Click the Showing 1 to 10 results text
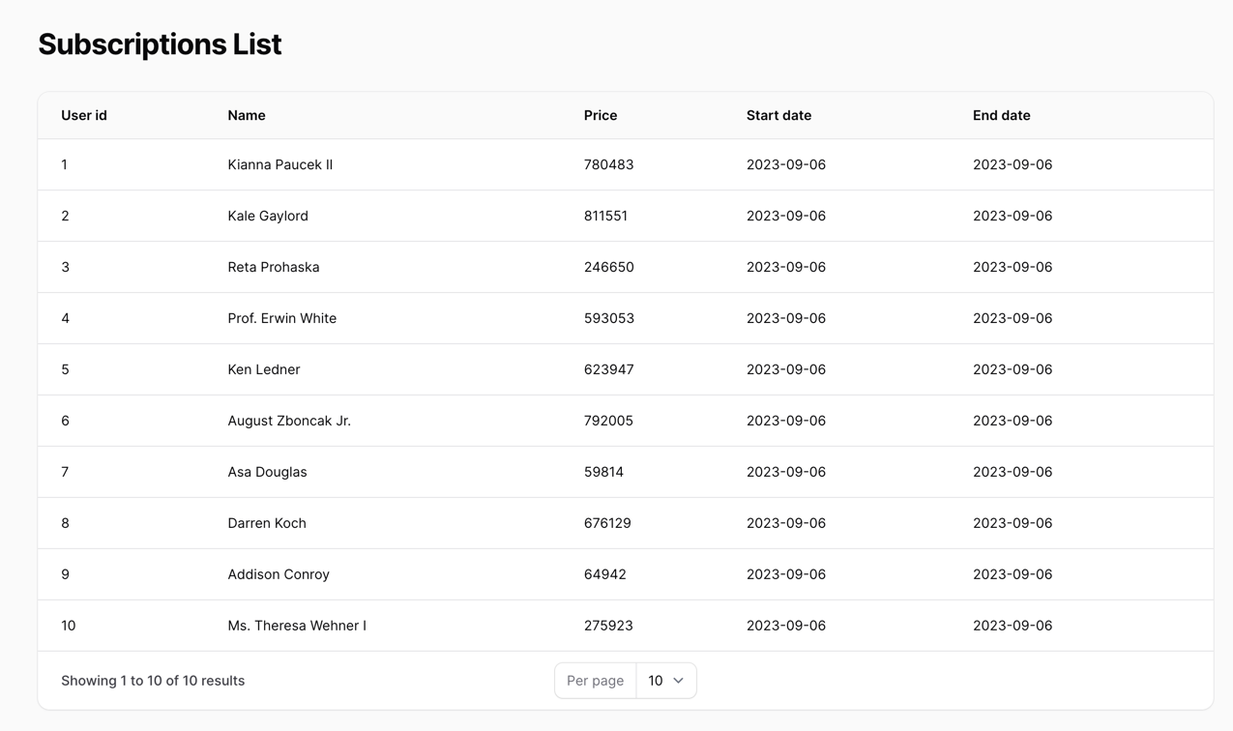The width and height of the screenshot is (1233, 731). [153, 681]
